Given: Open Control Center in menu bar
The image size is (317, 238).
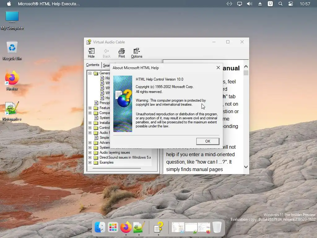Looking at the screenshot, I should pos(291,4).
